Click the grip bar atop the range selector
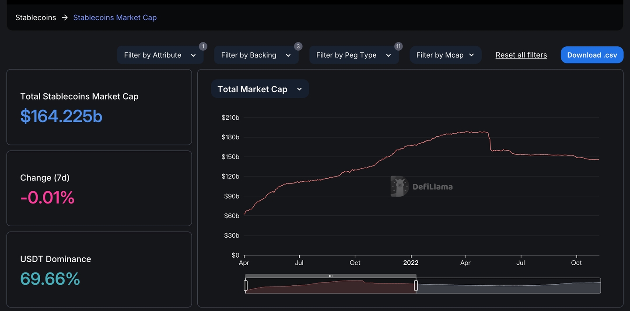The width and height of the screenshot is (630, 311). pos(331,276)
